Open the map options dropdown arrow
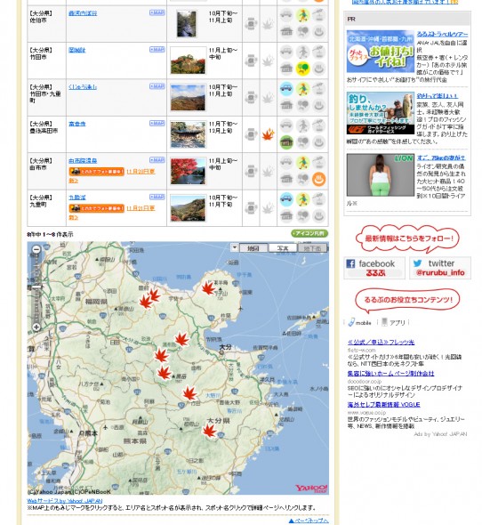This screenshot has height=525, width=482. (235, 247)
